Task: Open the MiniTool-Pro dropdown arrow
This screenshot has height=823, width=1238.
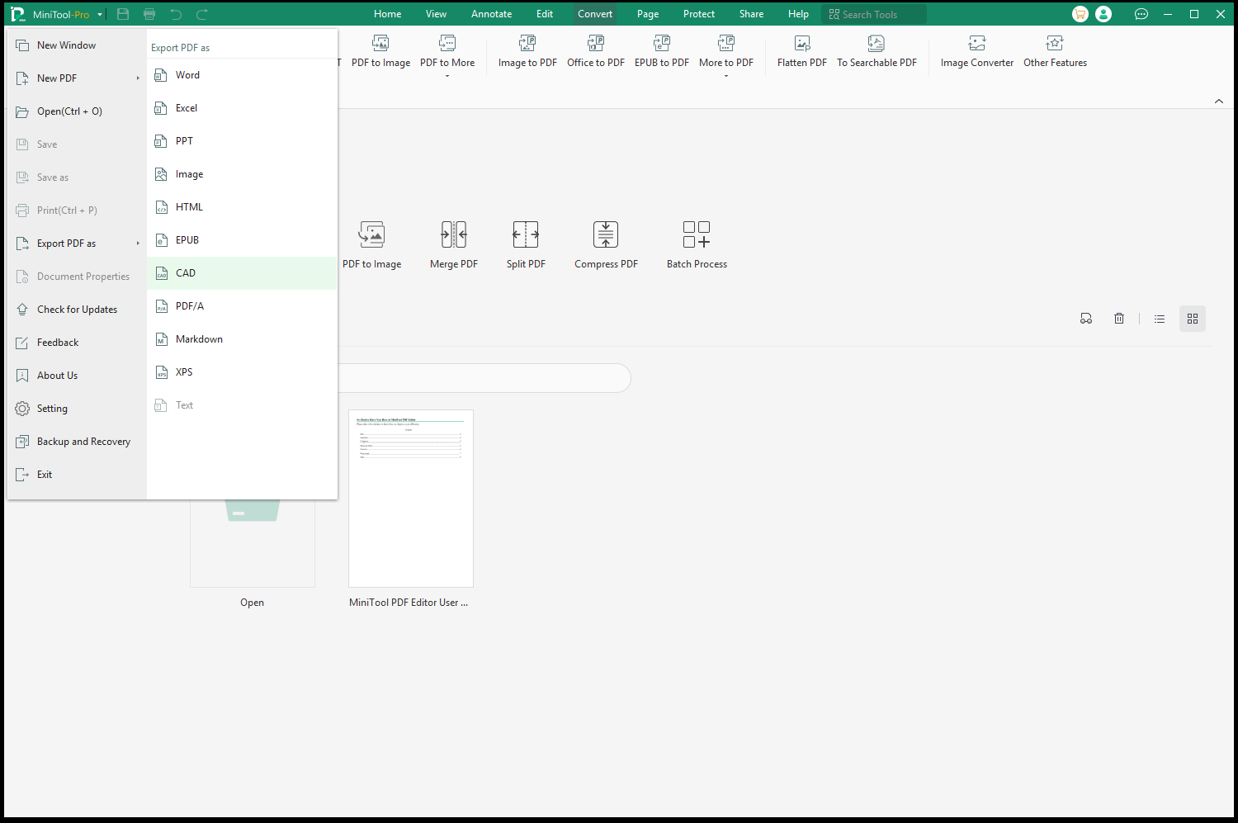Action: click(100, 15)
